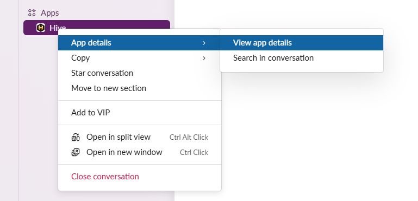Choose Move to new section

140,88
